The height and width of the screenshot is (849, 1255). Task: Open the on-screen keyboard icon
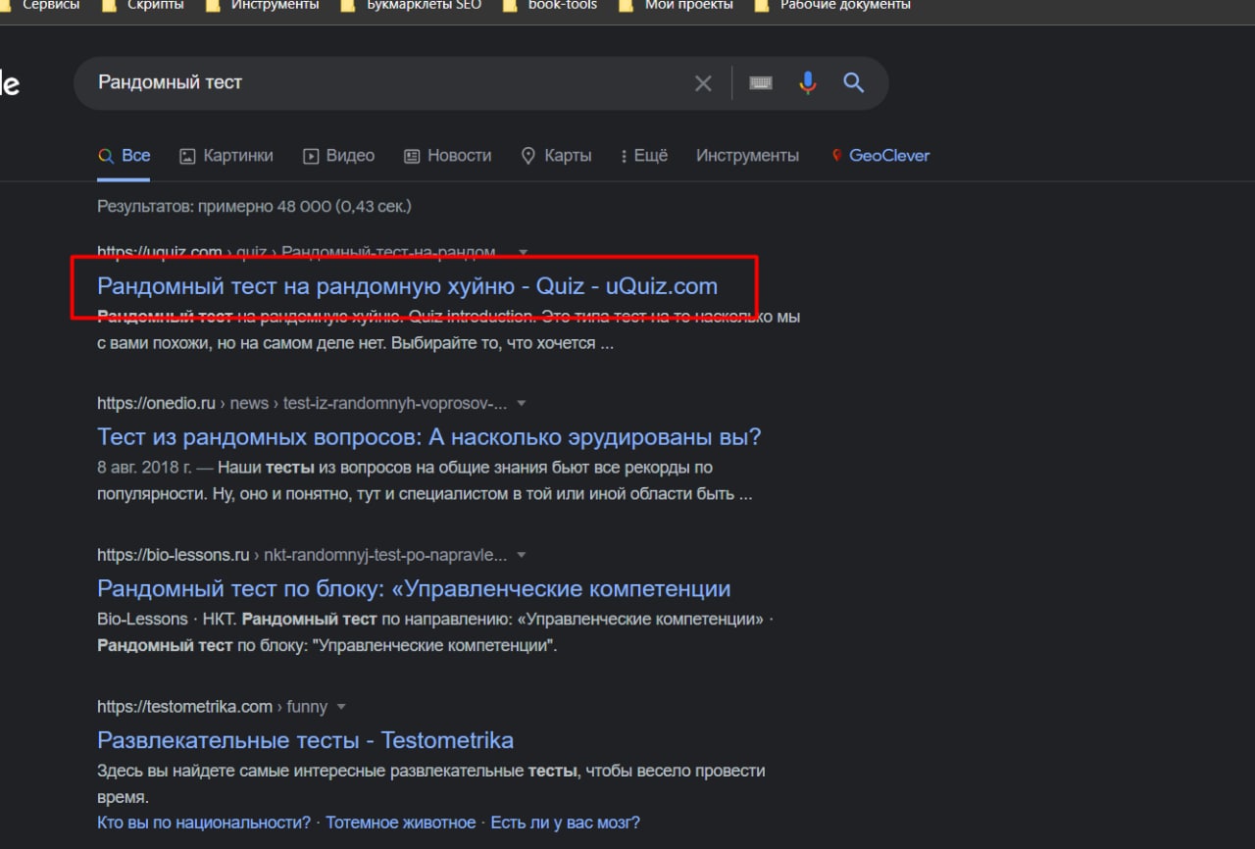point(761,83)
